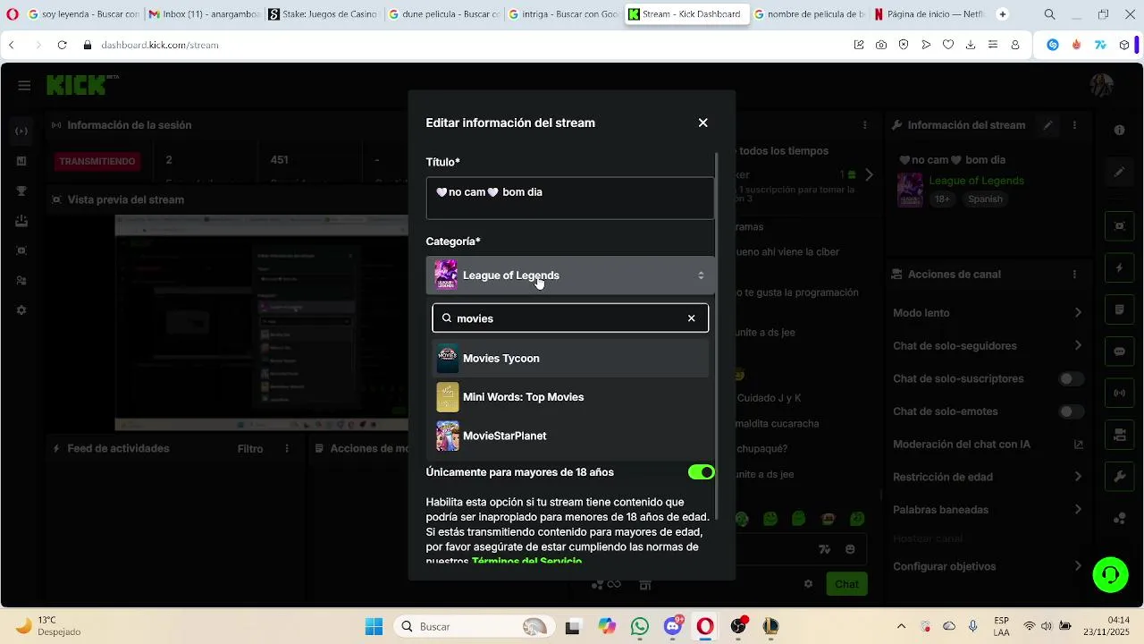The height and width of the screenshot is (644, 1144).
Task: Select Mini Words: Top Movies category
Action: 570,397
